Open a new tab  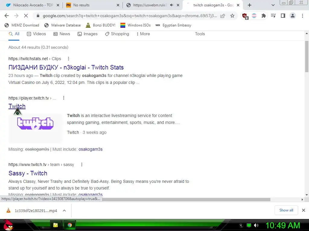[x=250, y=5]
